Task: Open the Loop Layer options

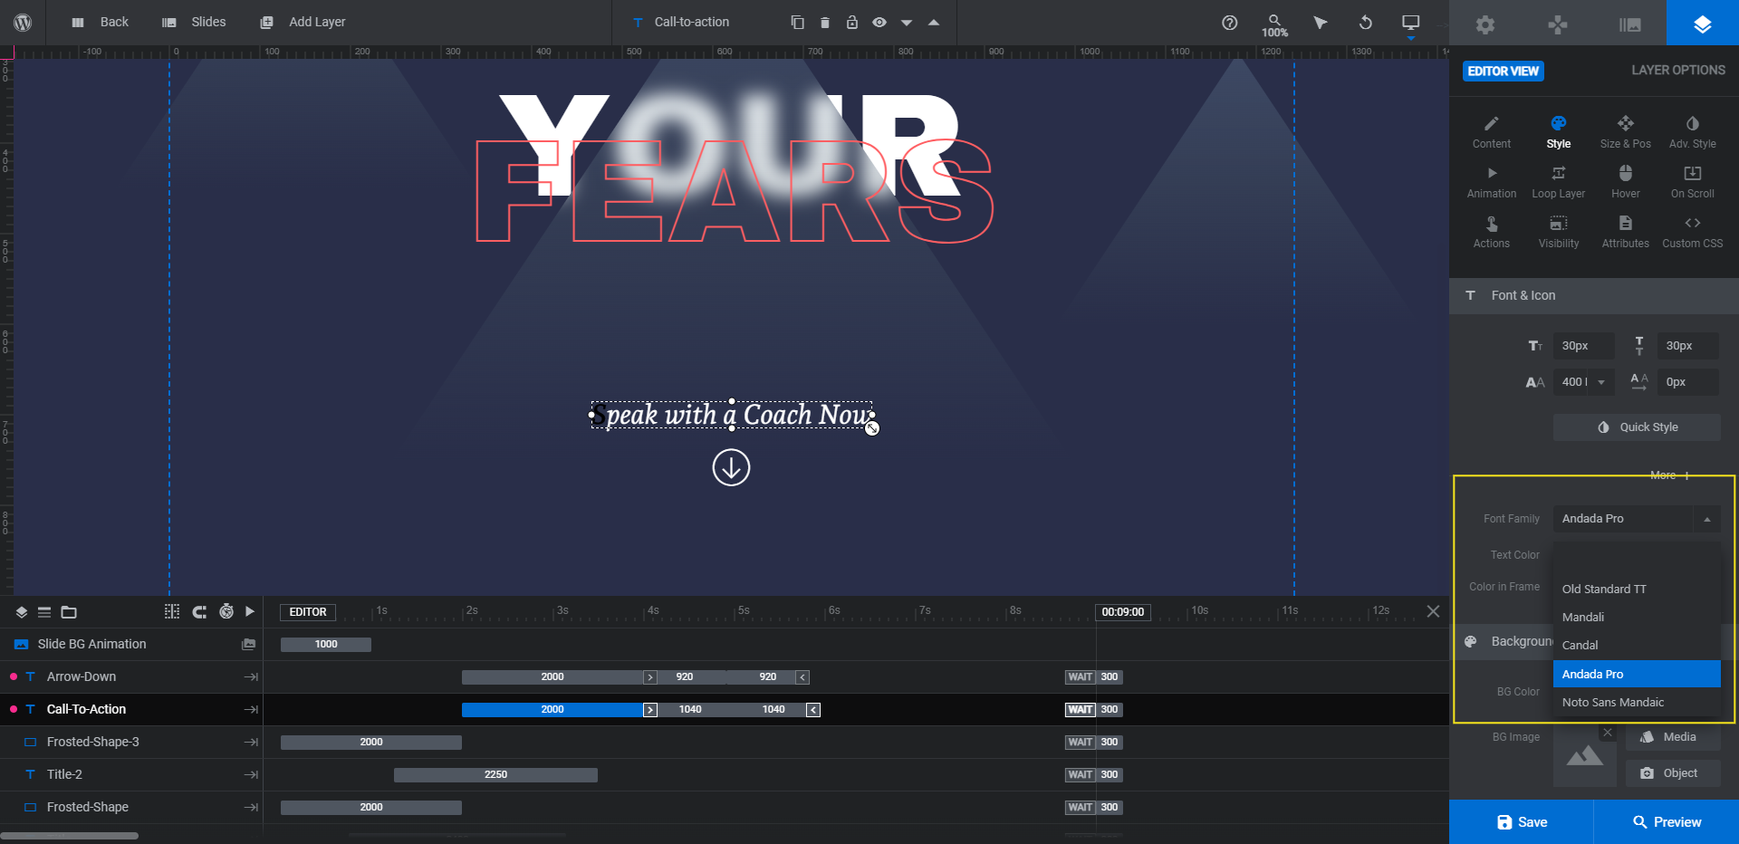Action: (1559, 182)
